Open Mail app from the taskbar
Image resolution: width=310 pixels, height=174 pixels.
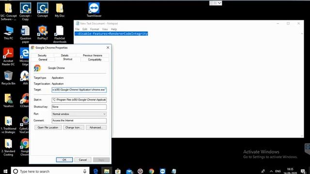[129, 171]
